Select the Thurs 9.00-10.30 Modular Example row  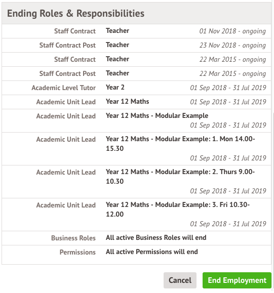[137, 182]
